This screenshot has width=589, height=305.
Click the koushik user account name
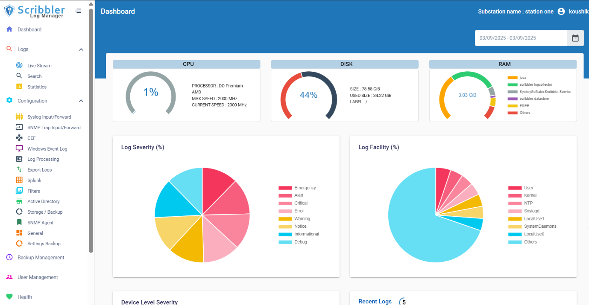(x=580, y=11)
